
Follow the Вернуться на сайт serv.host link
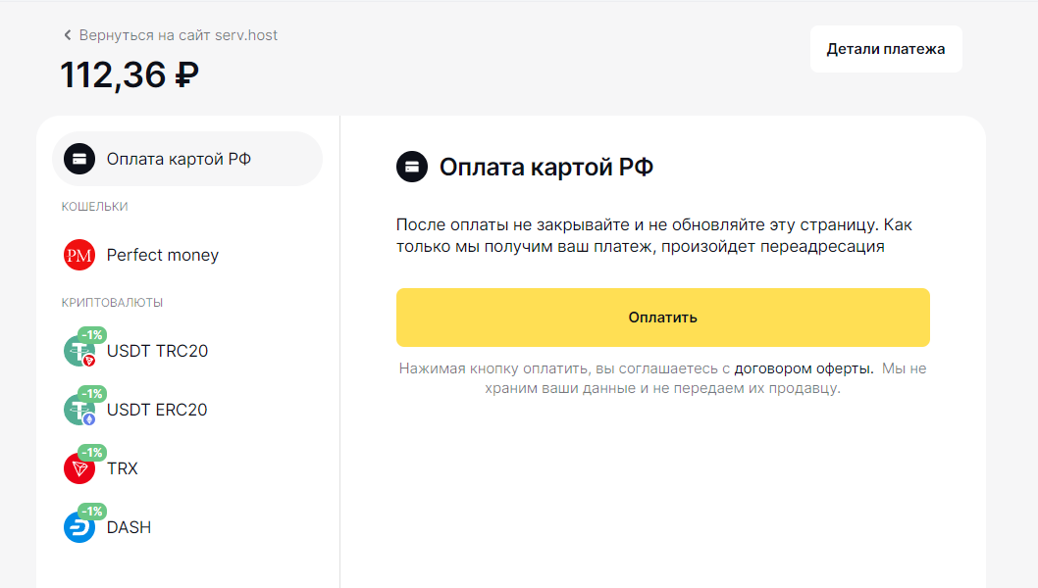click(x=178, y=35)
